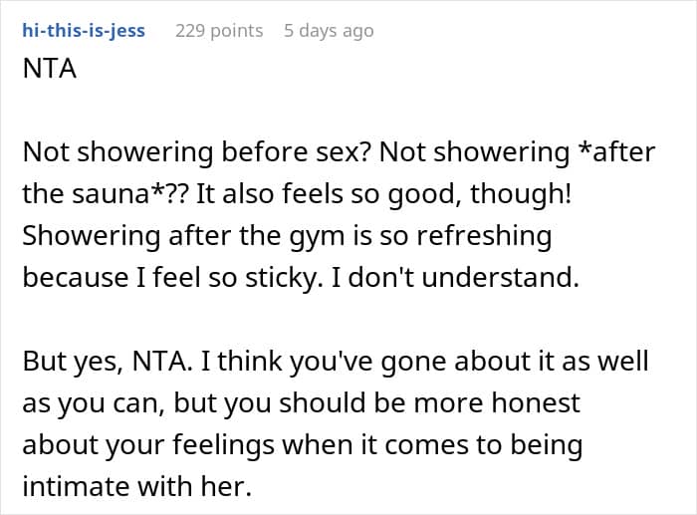Click the line 'Showering after the gym is so refreshing'
This screenshot has height=515, width=697.
click(x=287, y=236)
